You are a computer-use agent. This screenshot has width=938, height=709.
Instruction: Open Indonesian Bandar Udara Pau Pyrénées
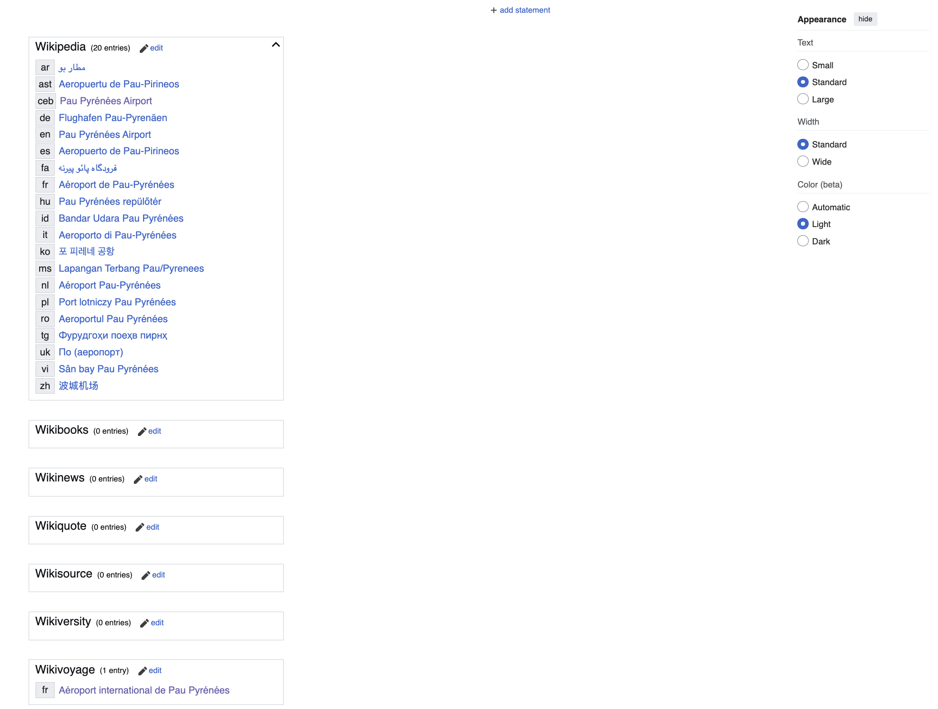coord(121,218)
